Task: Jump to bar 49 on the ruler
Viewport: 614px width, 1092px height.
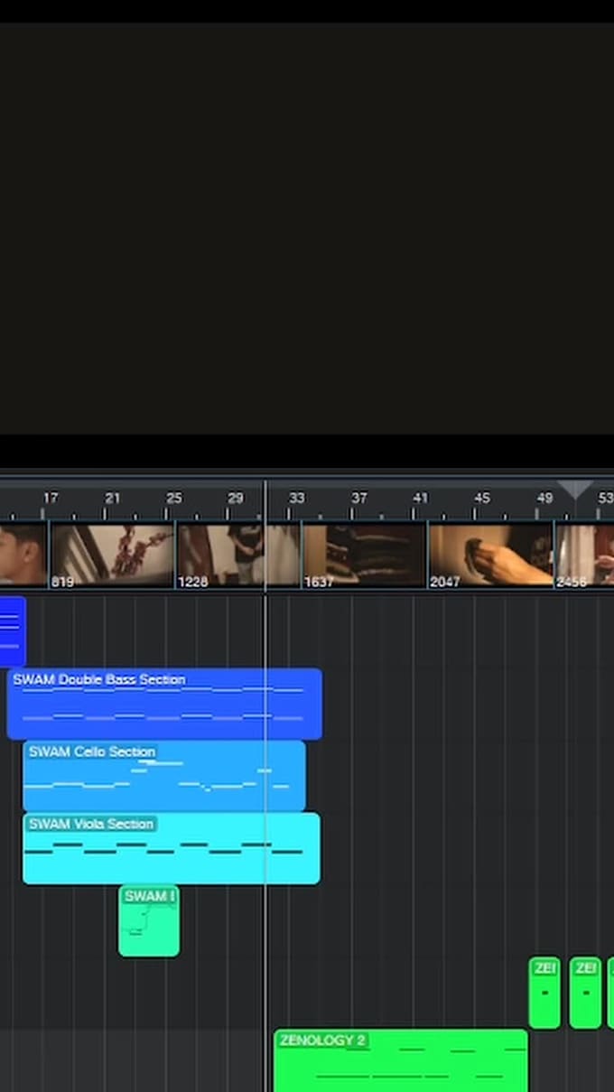Action: coord(544,498)
